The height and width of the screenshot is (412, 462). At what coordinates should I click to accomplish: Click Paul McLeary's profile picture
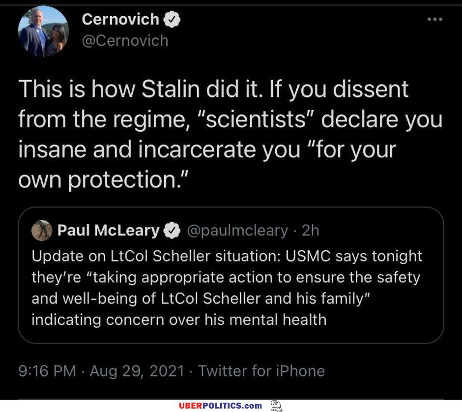pyautogui.click(x=42, y=230)
